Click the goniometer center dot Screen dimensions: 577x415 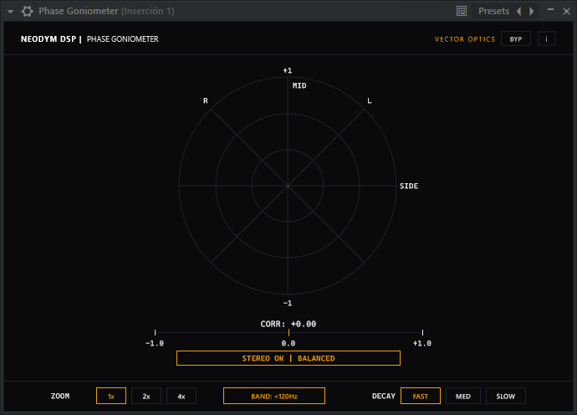288,186
